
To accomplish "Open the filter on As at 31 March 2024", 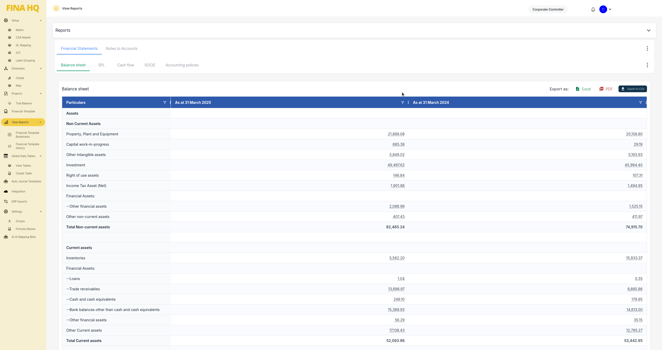I will pos(640,103).
